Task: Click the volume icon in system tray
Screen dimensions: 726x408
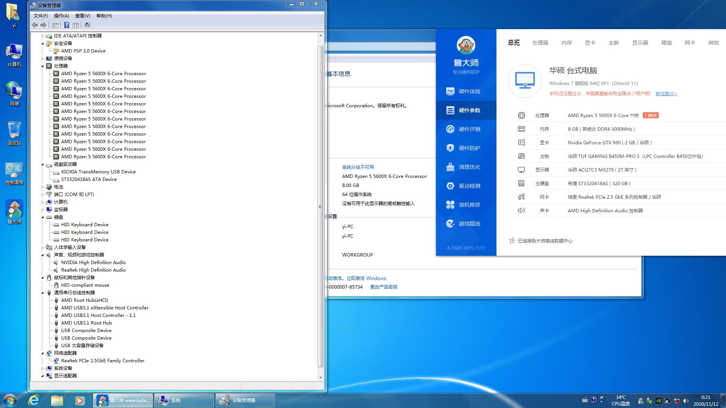Action: tap(686, 401)
